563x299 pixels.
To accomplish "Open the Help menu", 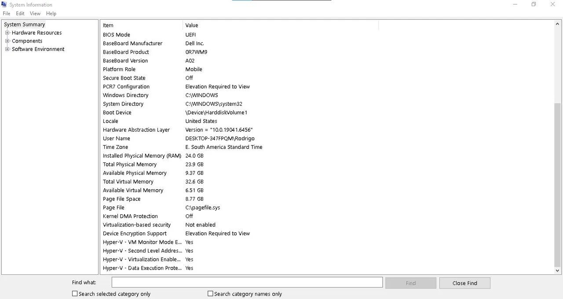I will click(51, 14).
